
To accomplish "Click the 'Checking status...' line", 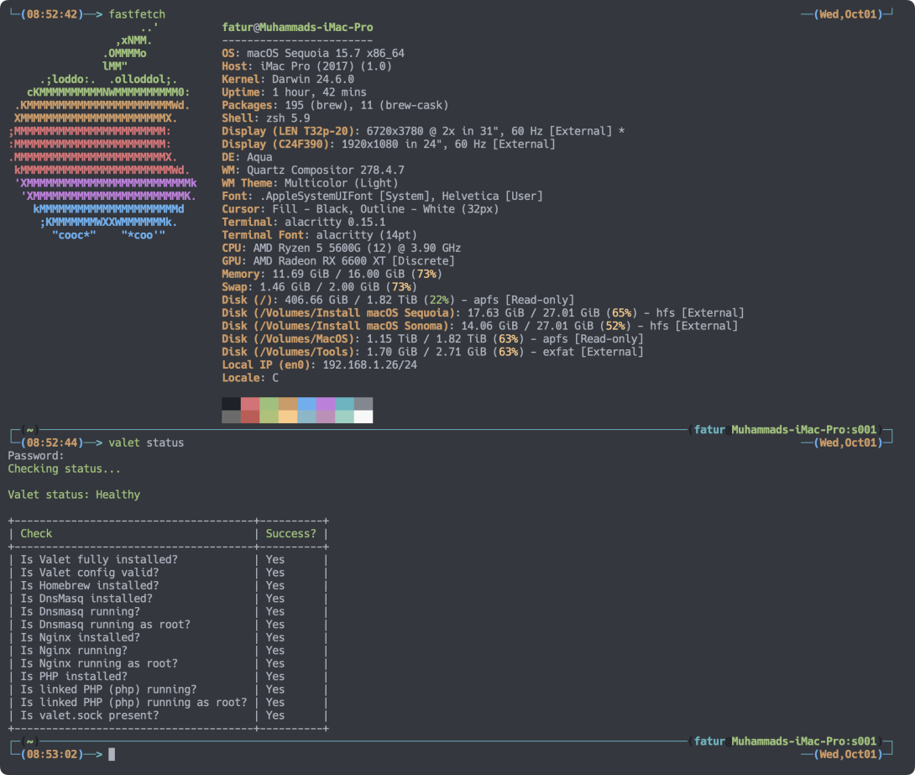I will tap(64, 469).
